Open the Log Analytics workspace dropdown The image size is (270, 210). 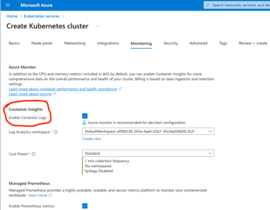pos(148,131)
